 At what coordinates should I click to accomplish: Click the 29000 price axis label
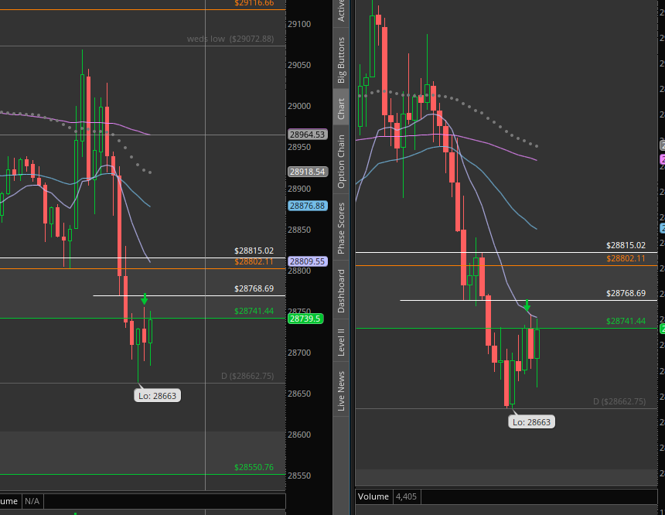299,106
